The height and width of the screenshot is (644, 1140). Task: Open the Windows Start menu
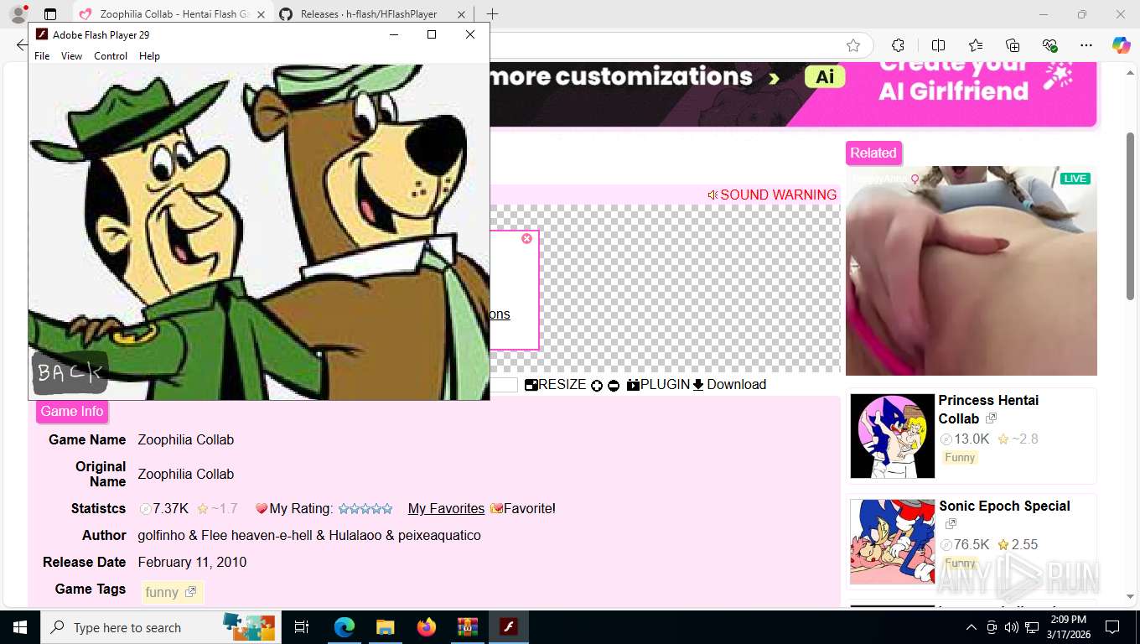20,627
